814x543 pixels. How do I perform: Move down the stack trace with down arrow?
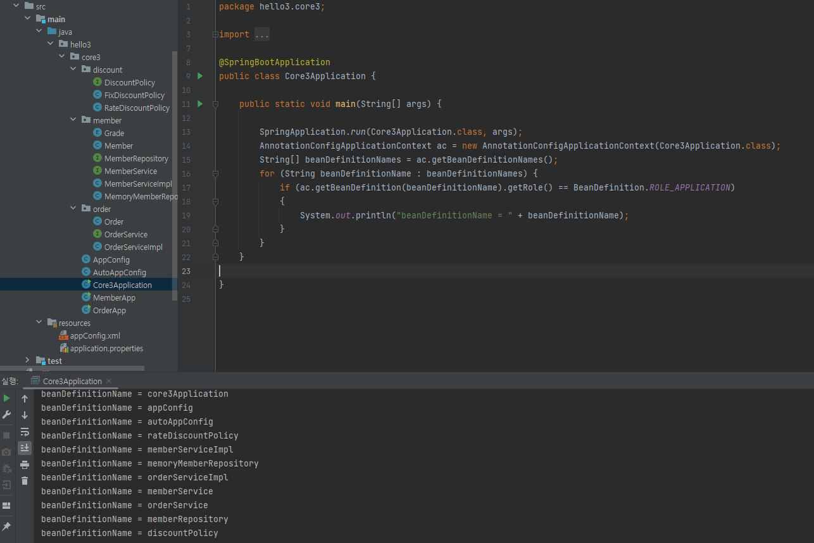(25, 415)
